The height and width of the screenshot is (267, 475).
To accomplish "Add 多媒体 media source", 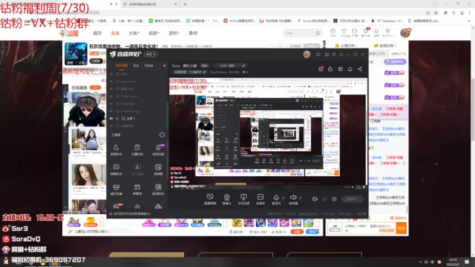I will click(260, 199).
